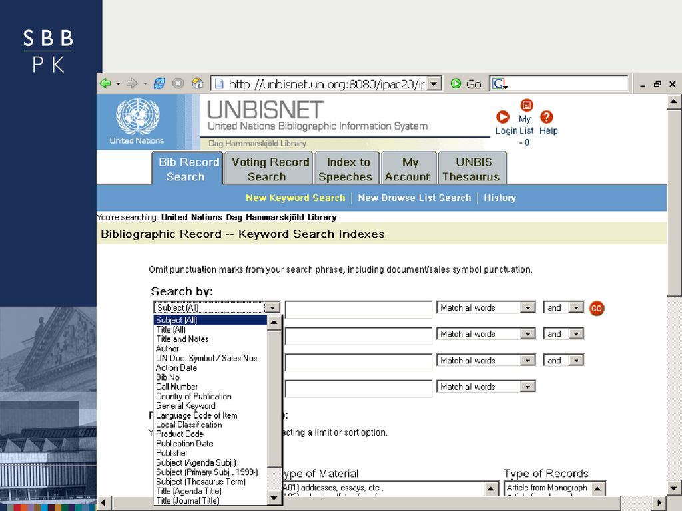Viewport: 682px width, 511px height.
Task: Select 'Article from Monograph' in Type of Records
Action: coord(547,488)
